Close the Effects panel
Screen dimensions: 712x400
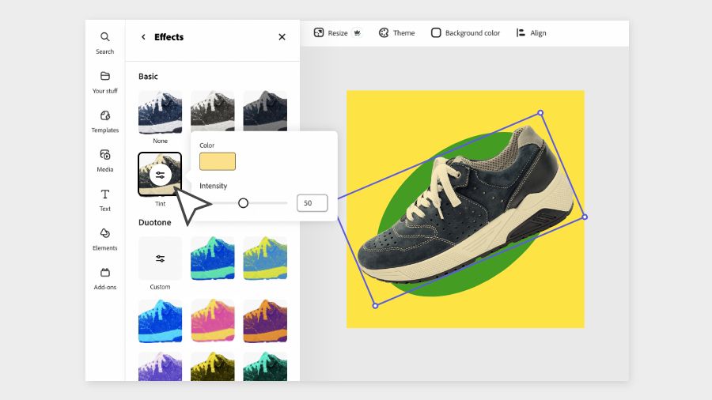[282, 36]
